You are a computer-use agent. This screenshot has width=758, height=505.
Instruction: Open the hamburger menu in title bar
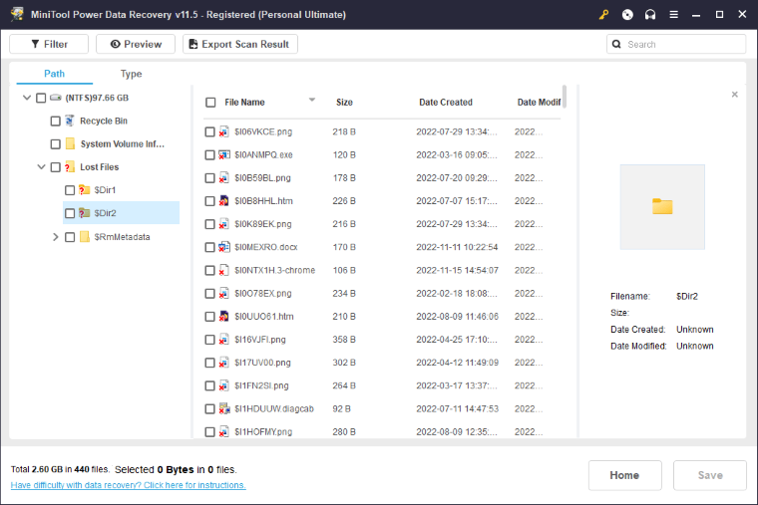[x=674, y=15]
